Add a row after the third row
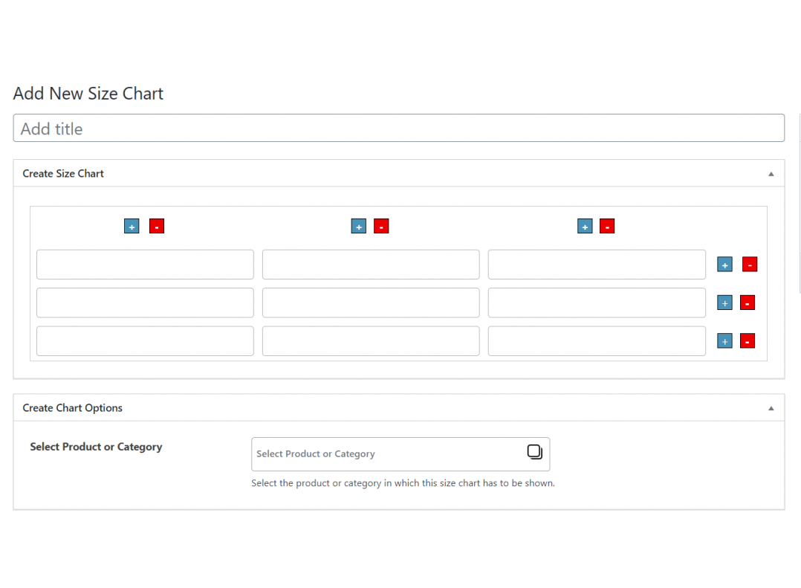Viewport: 801px width, 588px height. coord(724,341)
